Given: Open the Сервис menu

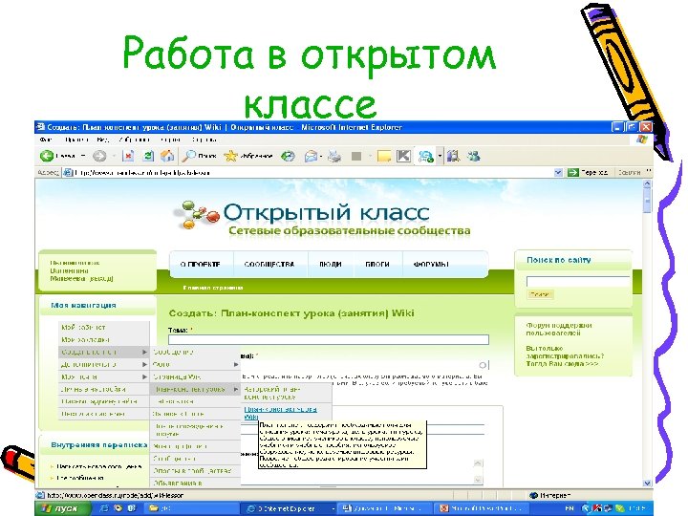Looking at the screenshot, I should pos(170,140).
